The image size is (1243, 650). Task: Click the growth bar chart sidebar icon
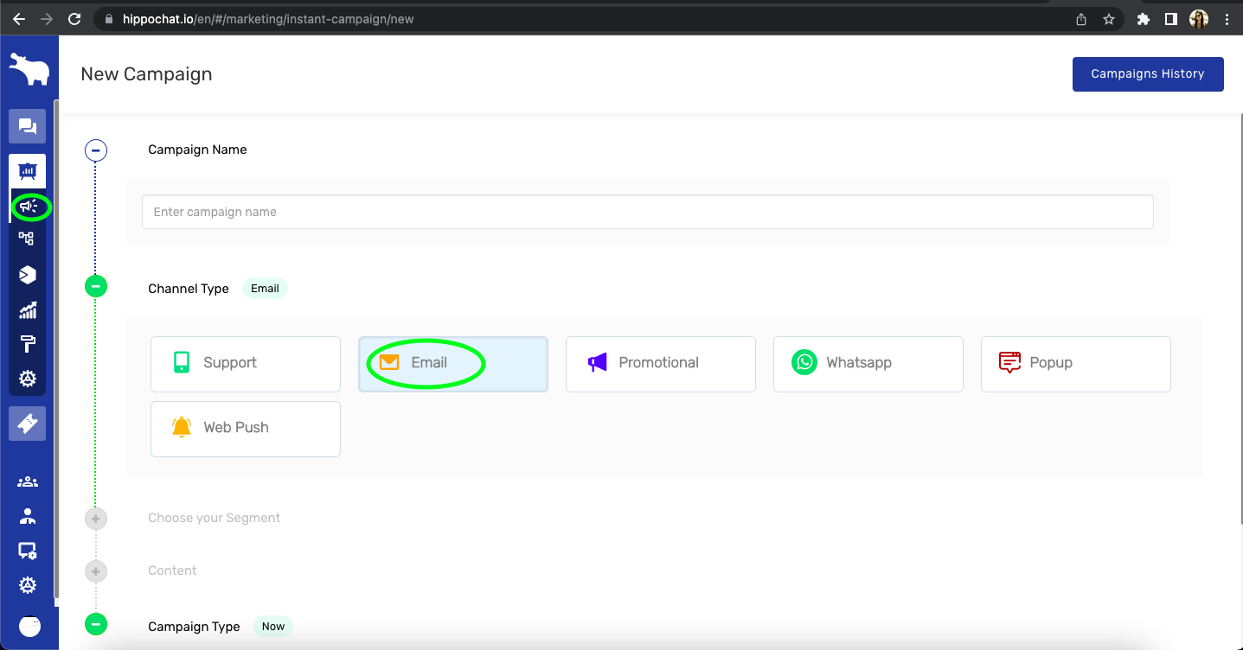coord(28,310)
